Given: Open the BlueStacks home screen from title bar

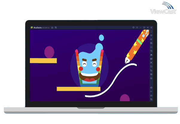Looking at the screenshot, I should [x=52, y=28].
